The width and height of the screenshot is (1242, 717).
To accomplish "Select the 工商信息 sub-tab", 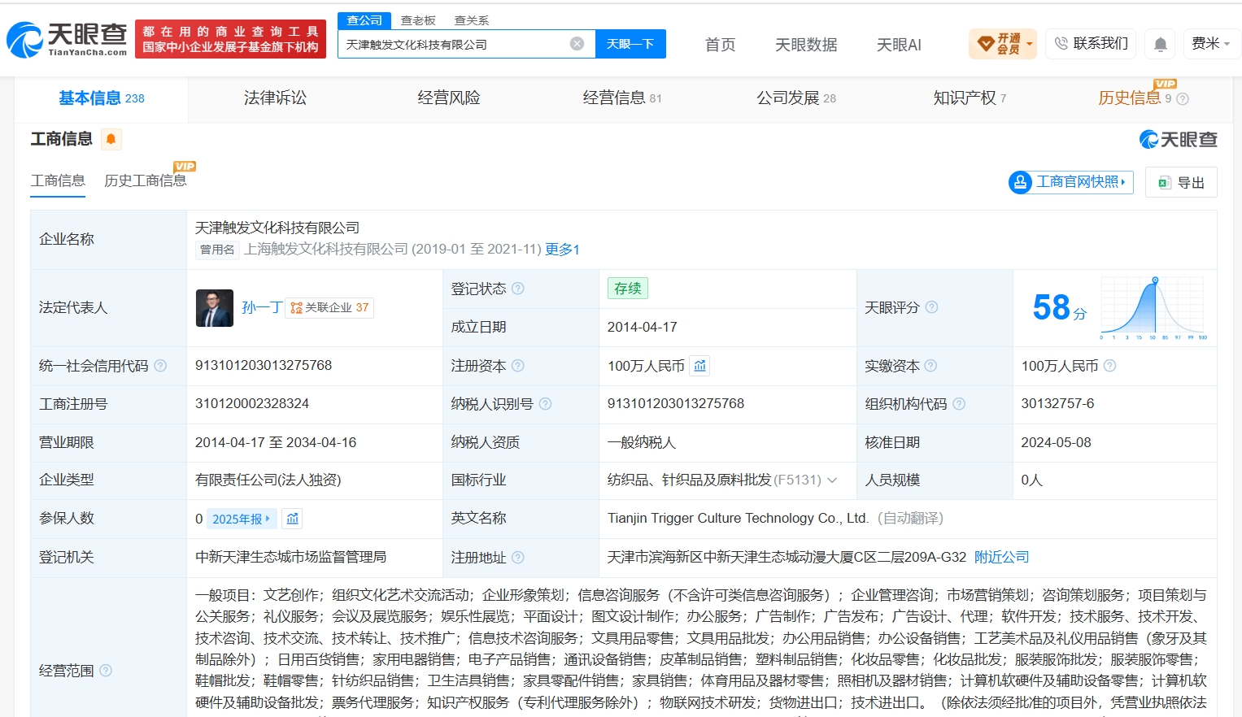I will pos(58,180).
